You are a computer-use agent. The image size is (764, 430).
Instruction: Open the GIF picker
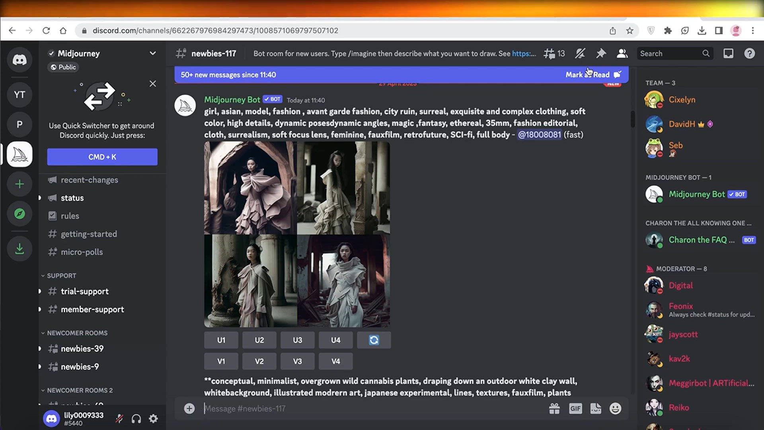575,408
